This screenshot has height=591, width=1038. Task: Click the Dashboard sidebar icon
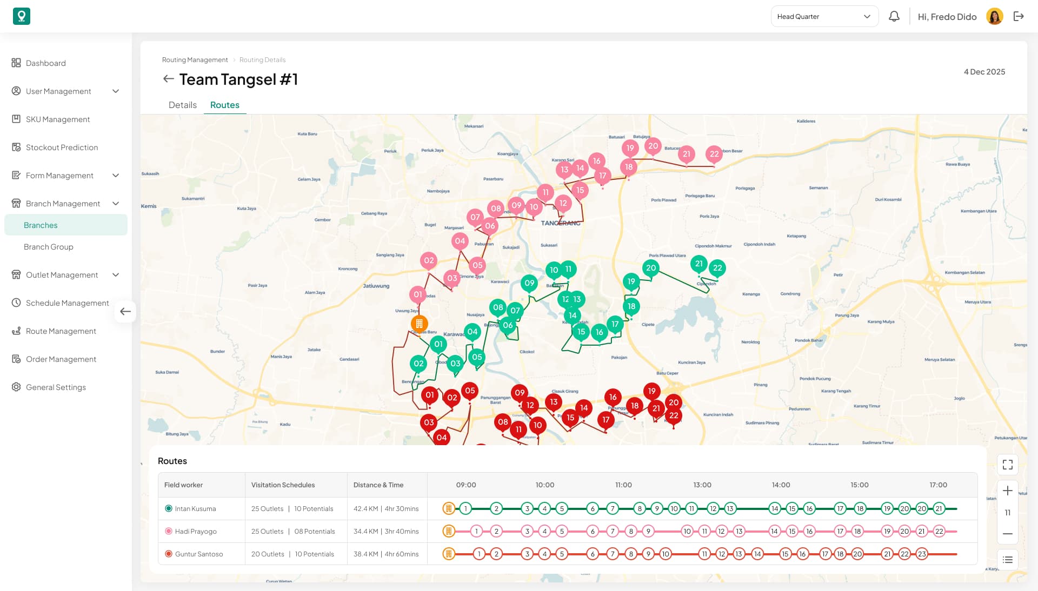[16, 63]
